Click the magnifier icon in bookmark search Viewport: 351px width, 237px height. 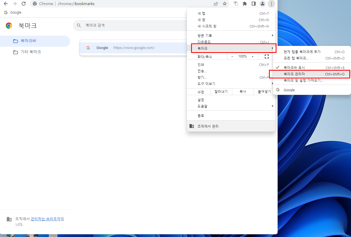(79, 25)
